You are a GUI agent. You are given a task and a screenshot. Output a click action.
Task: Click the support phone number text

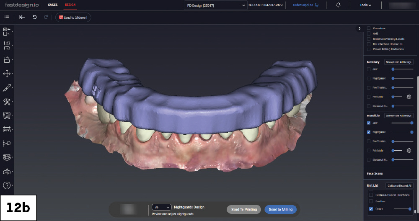(265, 5)
